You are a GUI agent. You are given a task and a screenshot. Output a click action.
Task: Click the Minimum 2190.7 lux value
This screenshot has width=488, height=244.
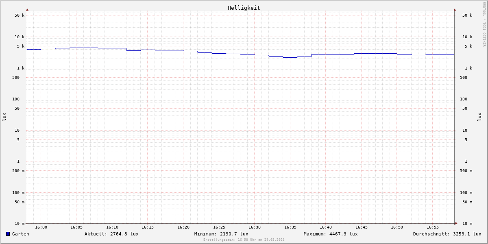tap(221, 234)
